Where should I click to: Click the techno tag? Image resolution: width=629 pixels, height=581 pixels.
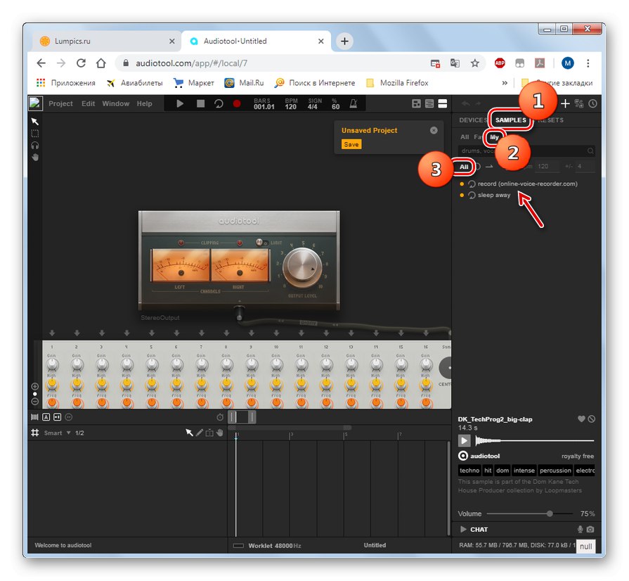pos(469,470)
